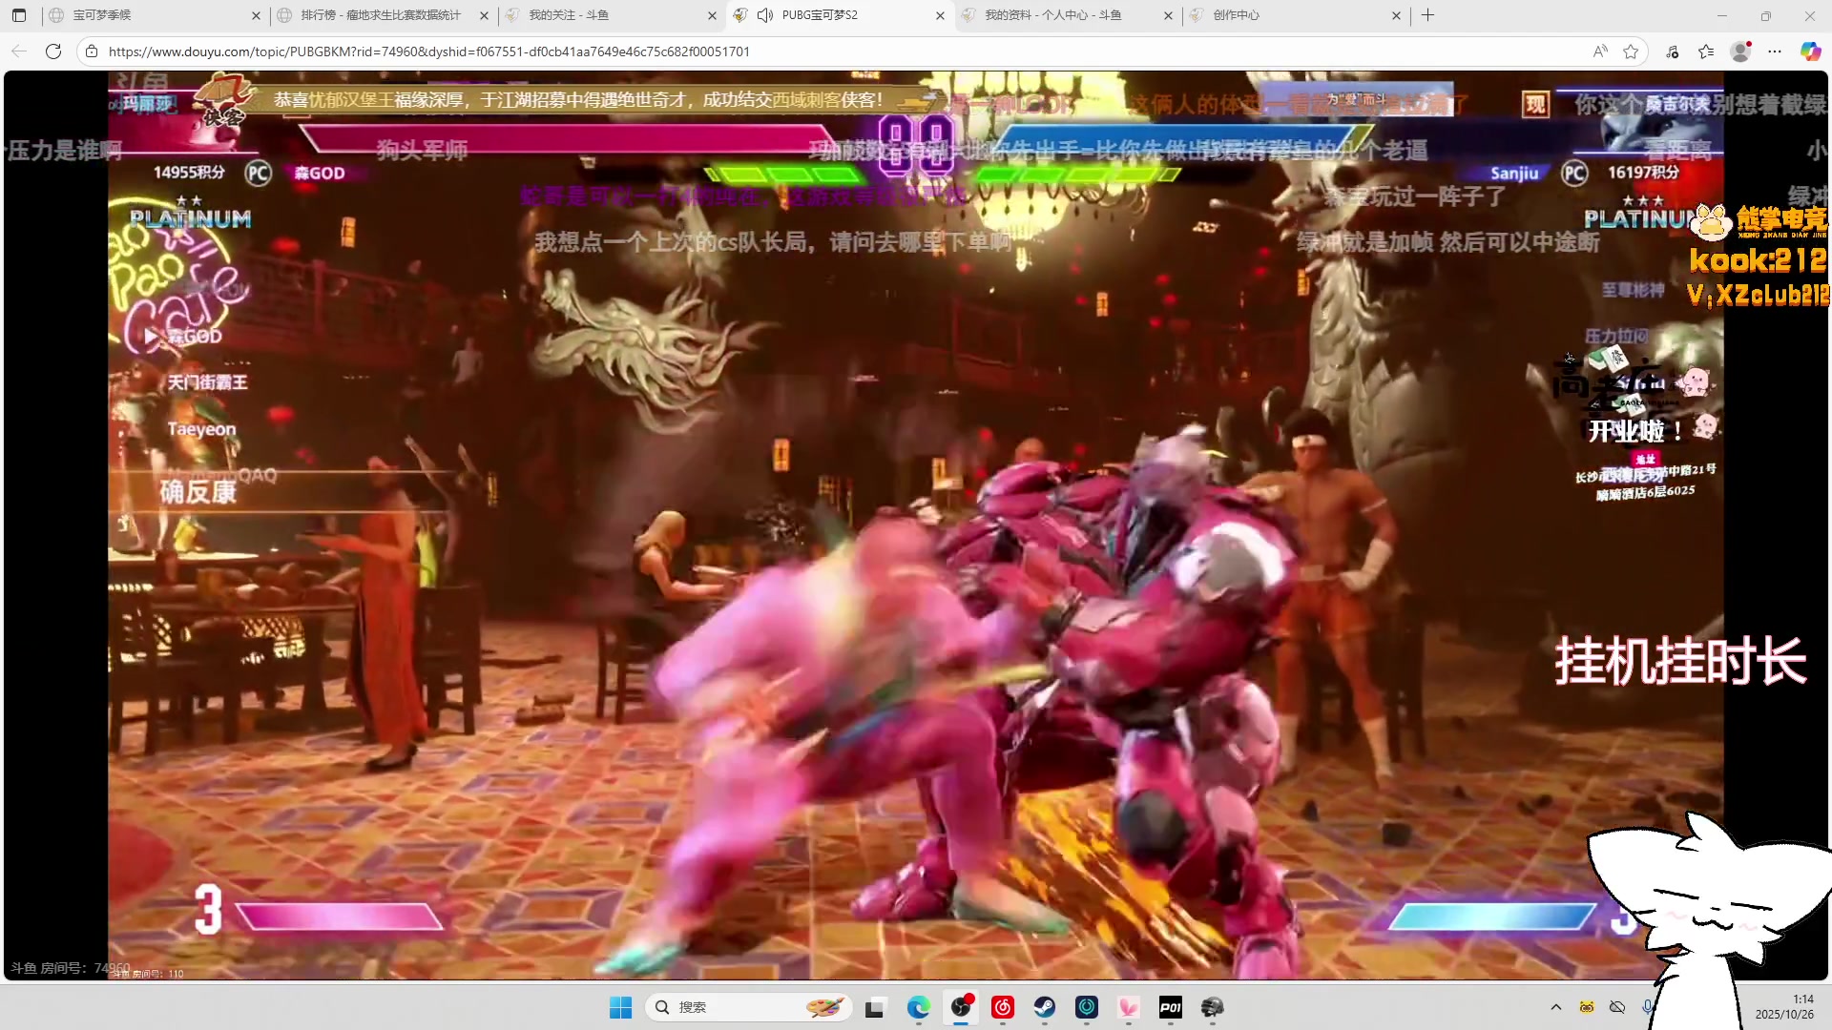This screenshot has height=1030, width=1832.
Task: Open the media control music icon
Action: click(1672, 51)
